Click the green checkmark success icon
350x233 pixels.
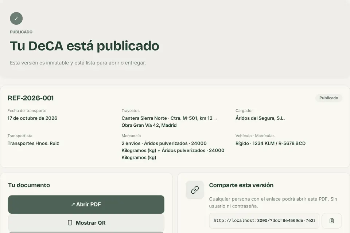tap(16, 18)
